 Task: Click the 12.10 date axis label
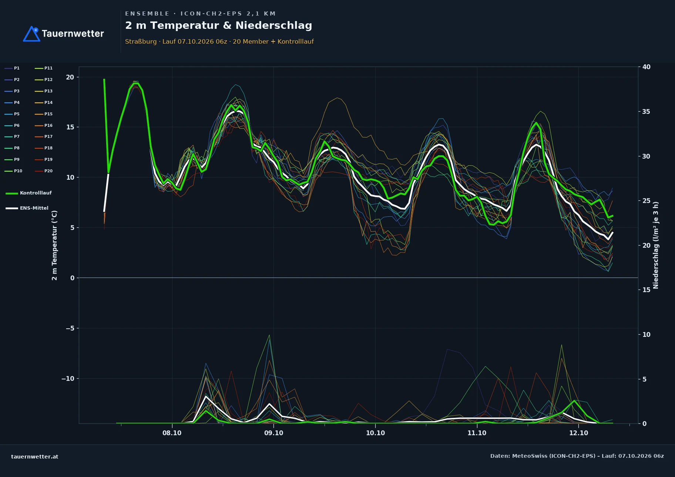579,433
